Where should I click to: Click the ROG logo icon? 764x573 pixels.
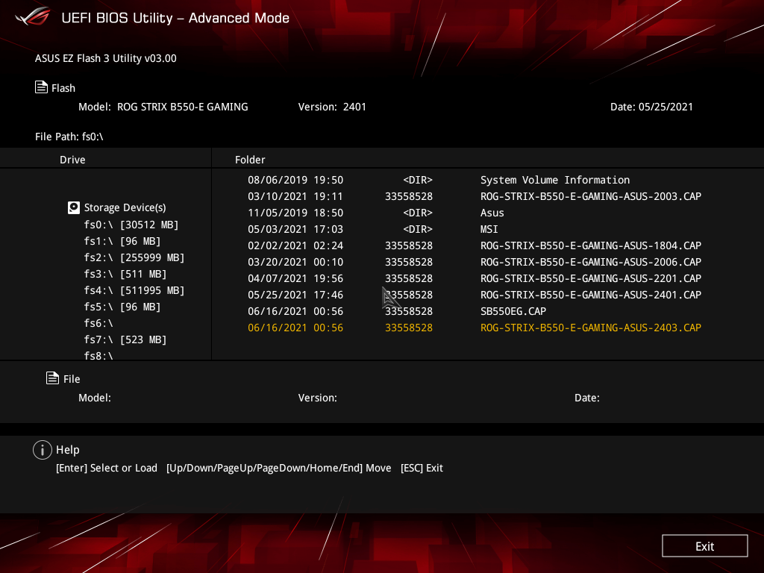tap(32, 16)
